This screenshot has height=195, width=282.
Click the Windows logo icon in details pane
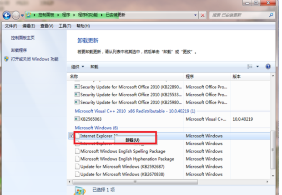pos(80,191)
